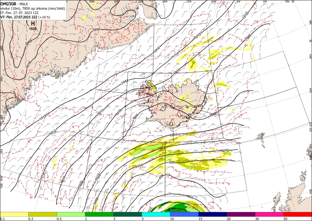Click the '20W' longitude label
Viewport: 312px width, 221px height.
point(164,1)
